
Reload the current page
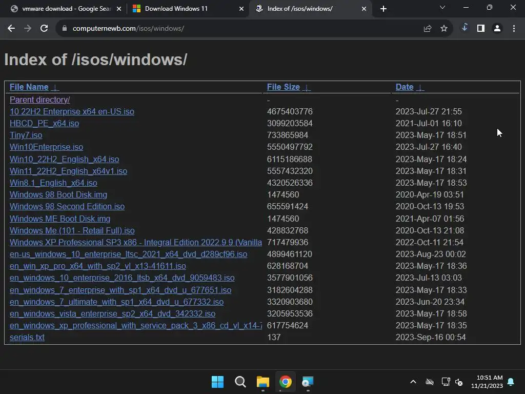click(x=44, y=29)
